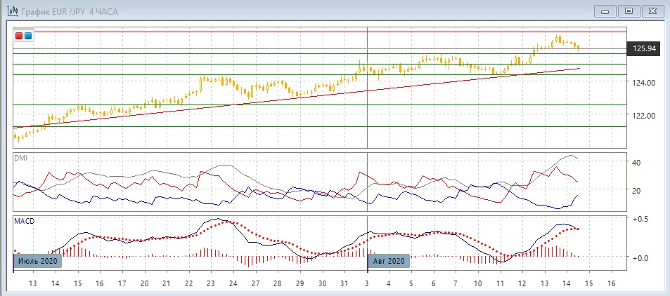Click the 40 level on DMI scale
670x296 pixels.
636,162
